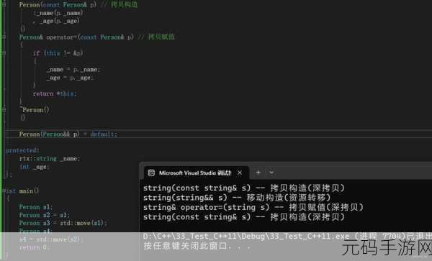
Task: Click the 'int _age;' member declaration
Action: coord(35,167)
